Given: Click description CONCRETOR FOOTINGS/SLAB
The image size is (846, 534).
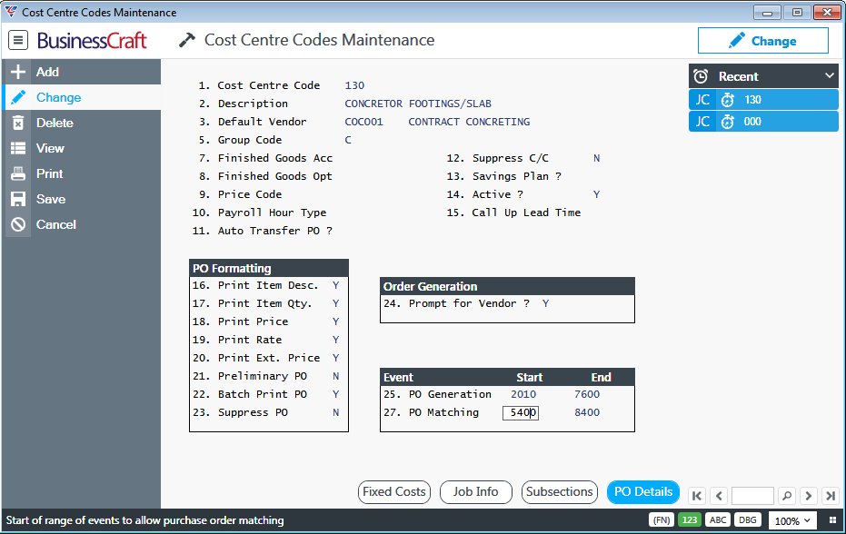Looking at the screenshot, I should click(418, 104).
